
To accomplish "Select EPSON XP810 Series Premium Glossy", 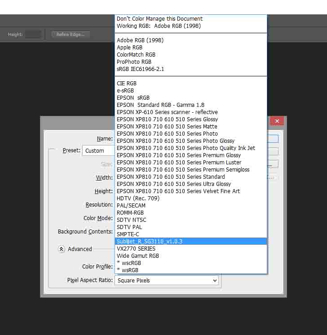I will coord(191,155).
